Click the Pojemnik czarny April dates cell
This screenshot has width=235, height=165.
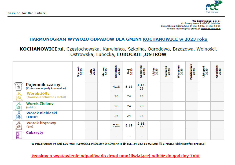[x=116, y=87]
